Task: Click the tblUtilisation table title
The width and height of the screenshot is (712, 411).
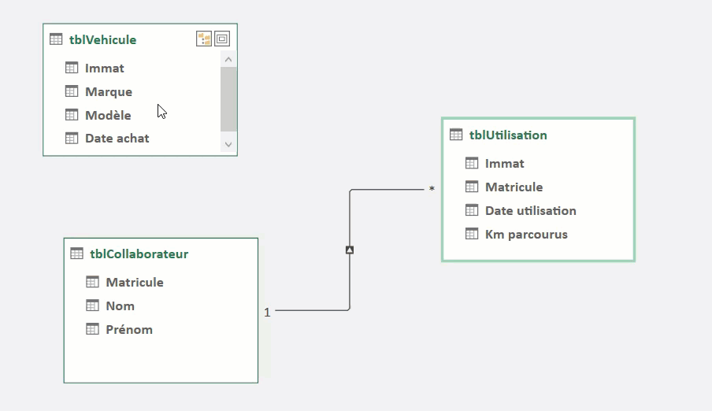Action: coord(508,135)
